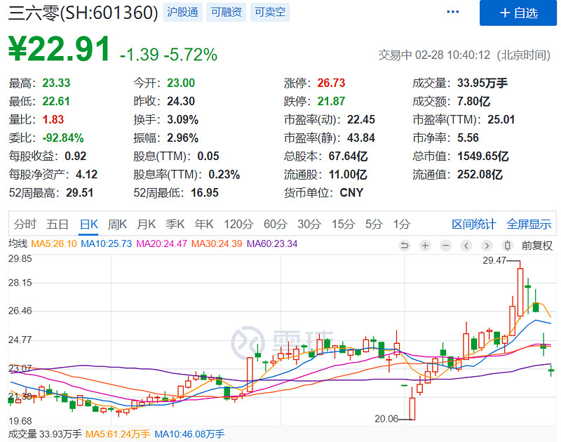
Task: Select the 月K chart tab
Action: (146, 224)
